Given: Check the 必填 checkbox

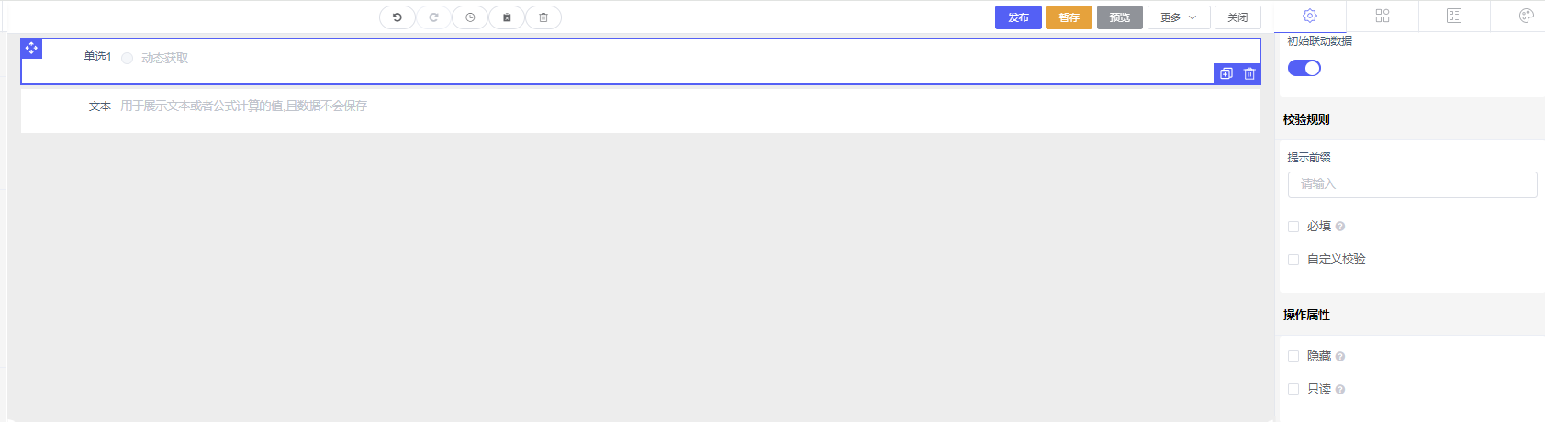Looking at the screenshot, I should [1293, 227].
